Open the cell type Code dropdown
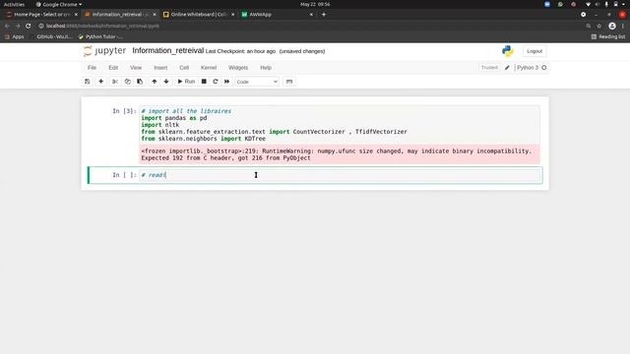 point(257,82)
